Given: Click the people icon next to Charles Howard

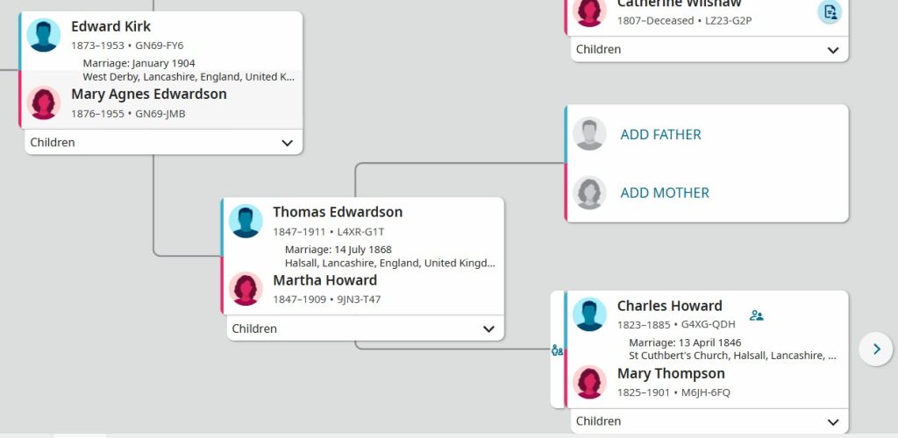Looking at the screenshot, I should coord(757,315).
